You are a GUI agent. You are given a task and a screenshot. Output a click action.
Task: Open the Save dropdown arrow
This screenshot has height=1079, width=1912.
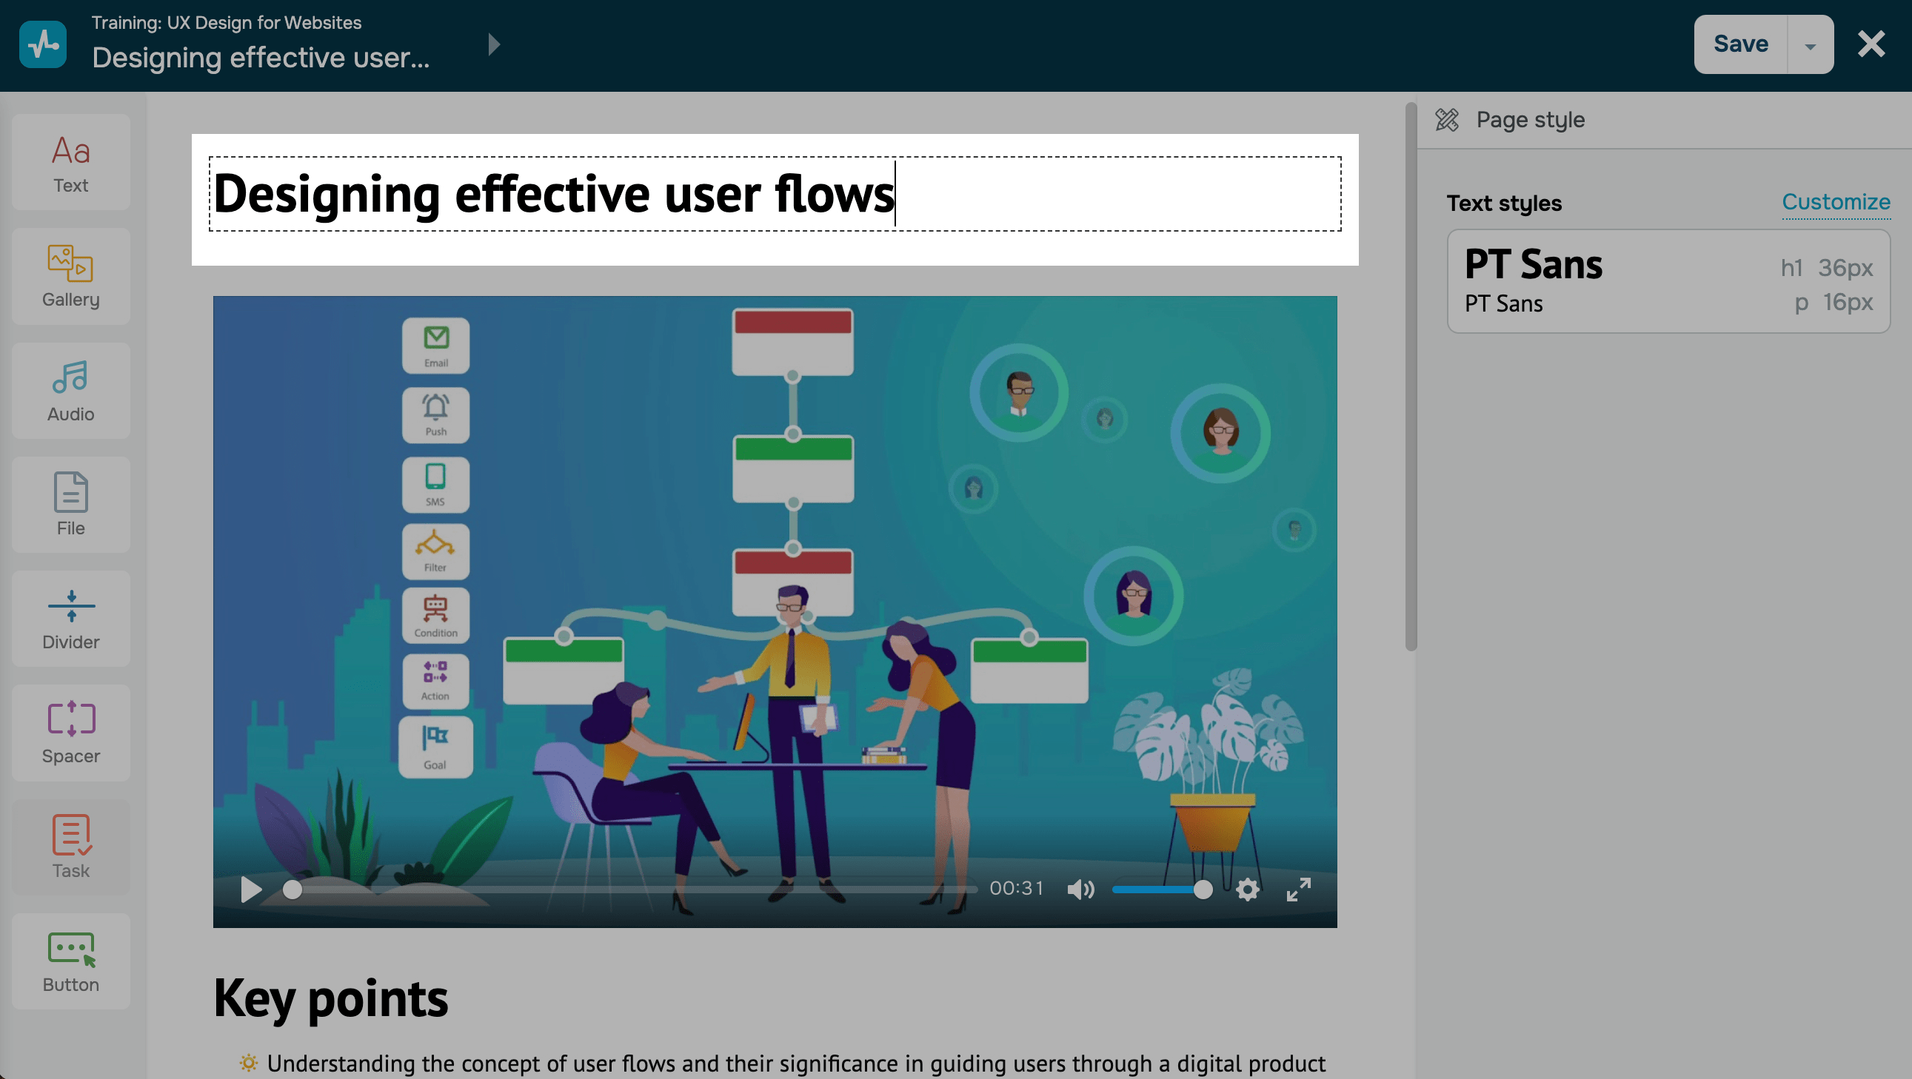[x=1810, y=45]
